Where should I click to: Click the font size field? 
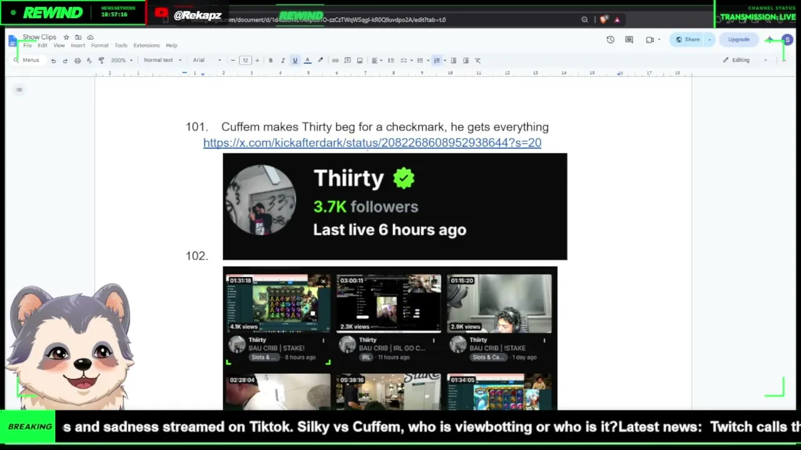[x=245, y=61]
